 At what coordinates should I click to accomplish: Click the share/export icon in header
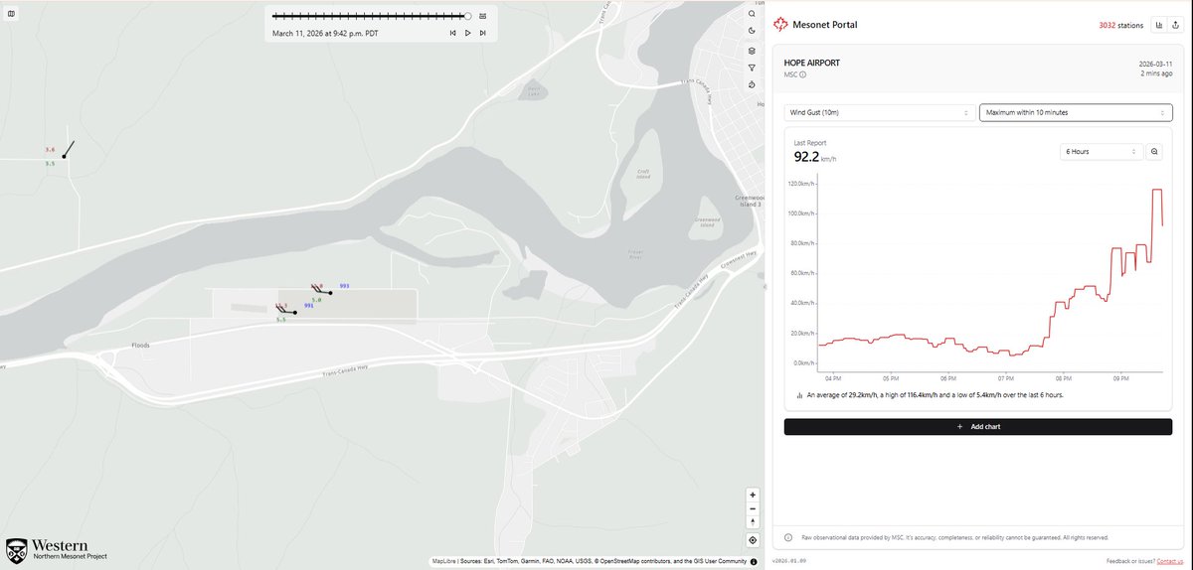[x=1176, y=25]
